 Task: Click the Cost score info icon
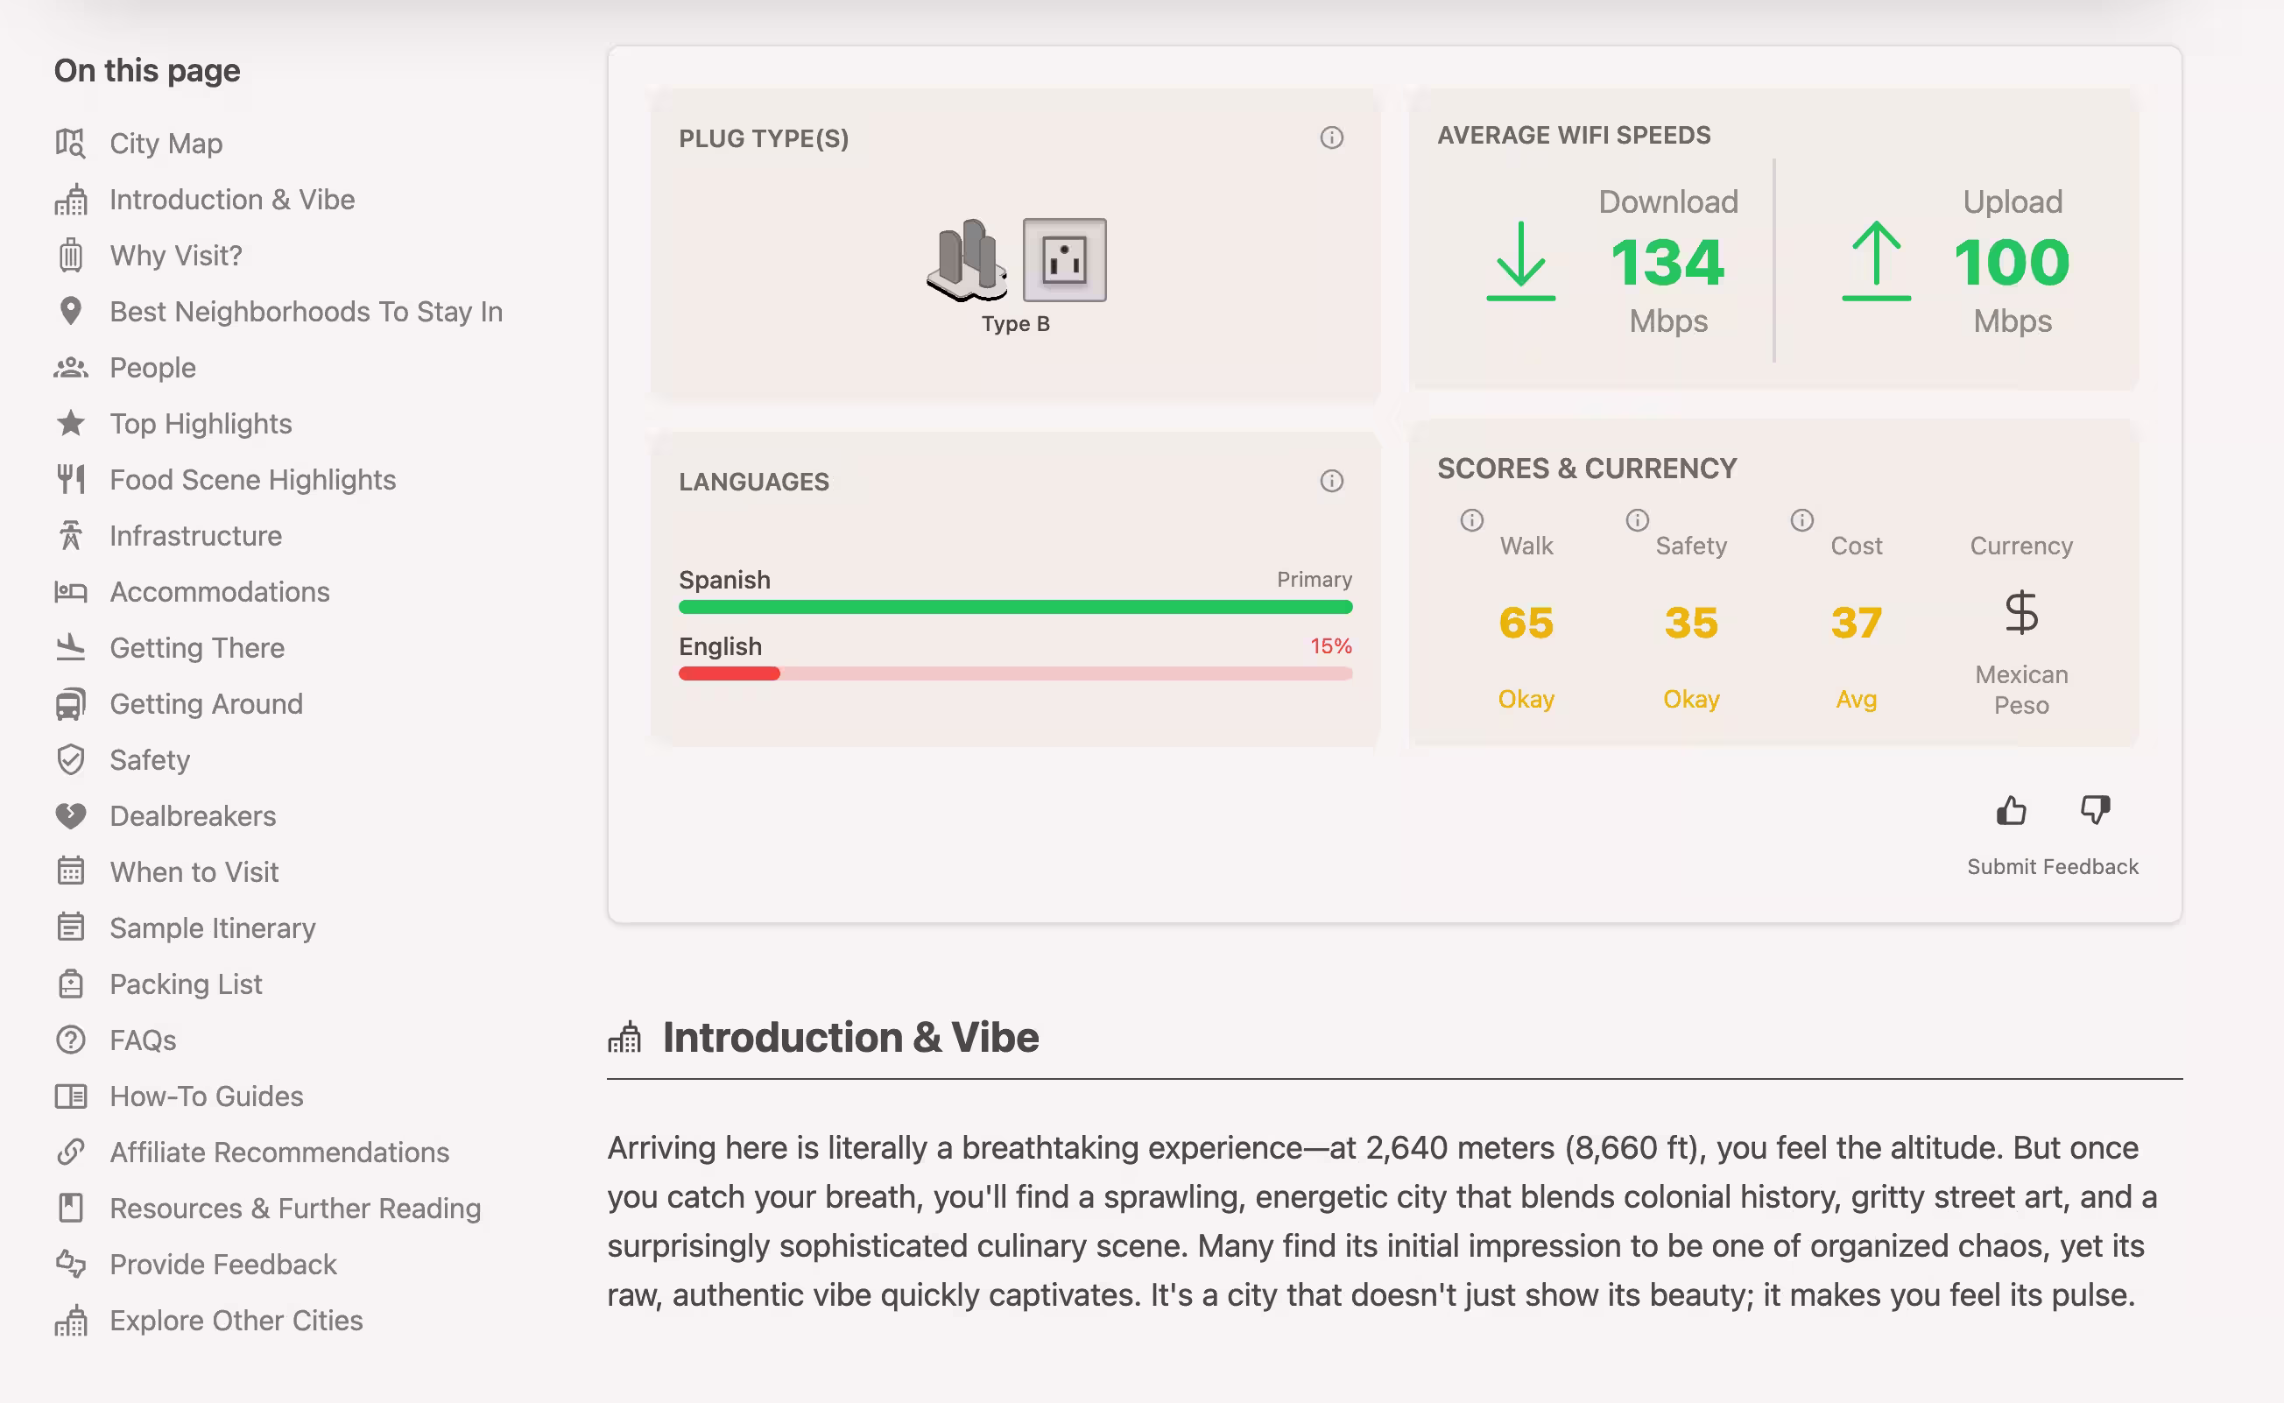coord(1801,519)
